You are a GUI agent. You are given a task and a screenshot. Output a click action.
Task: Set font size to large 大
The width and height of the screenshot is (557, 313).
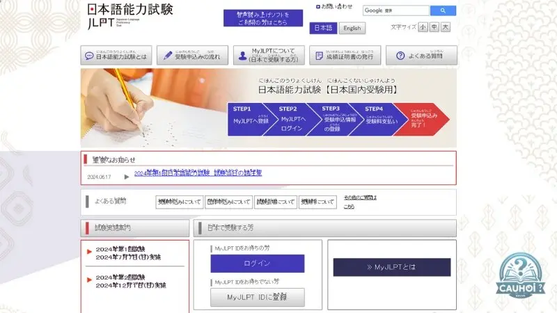[446, 27]
